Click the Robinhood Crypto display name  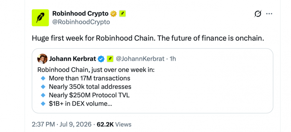tap(80, 13)
